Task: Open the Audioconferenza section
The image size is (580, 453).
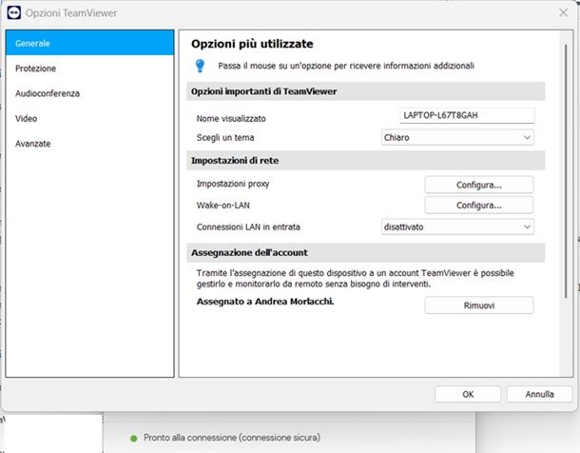Action: (90, 93)
